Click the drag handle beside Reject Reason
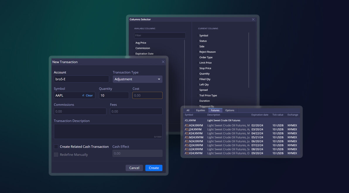This screenshot has width=349, height=193. (x=198, y=52)
